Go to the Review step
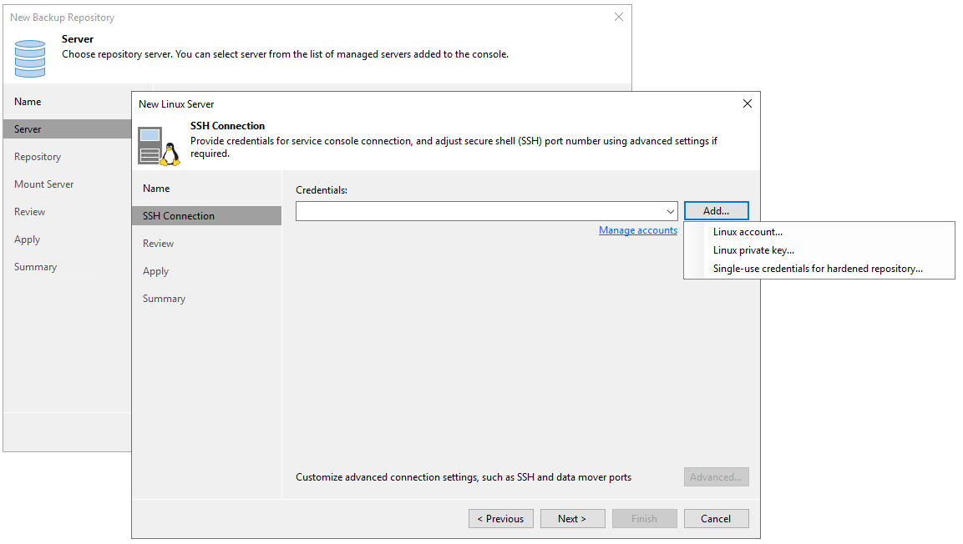 click(158, 243)
